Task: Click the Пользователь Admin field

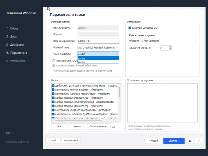Action: pos(98,28)
